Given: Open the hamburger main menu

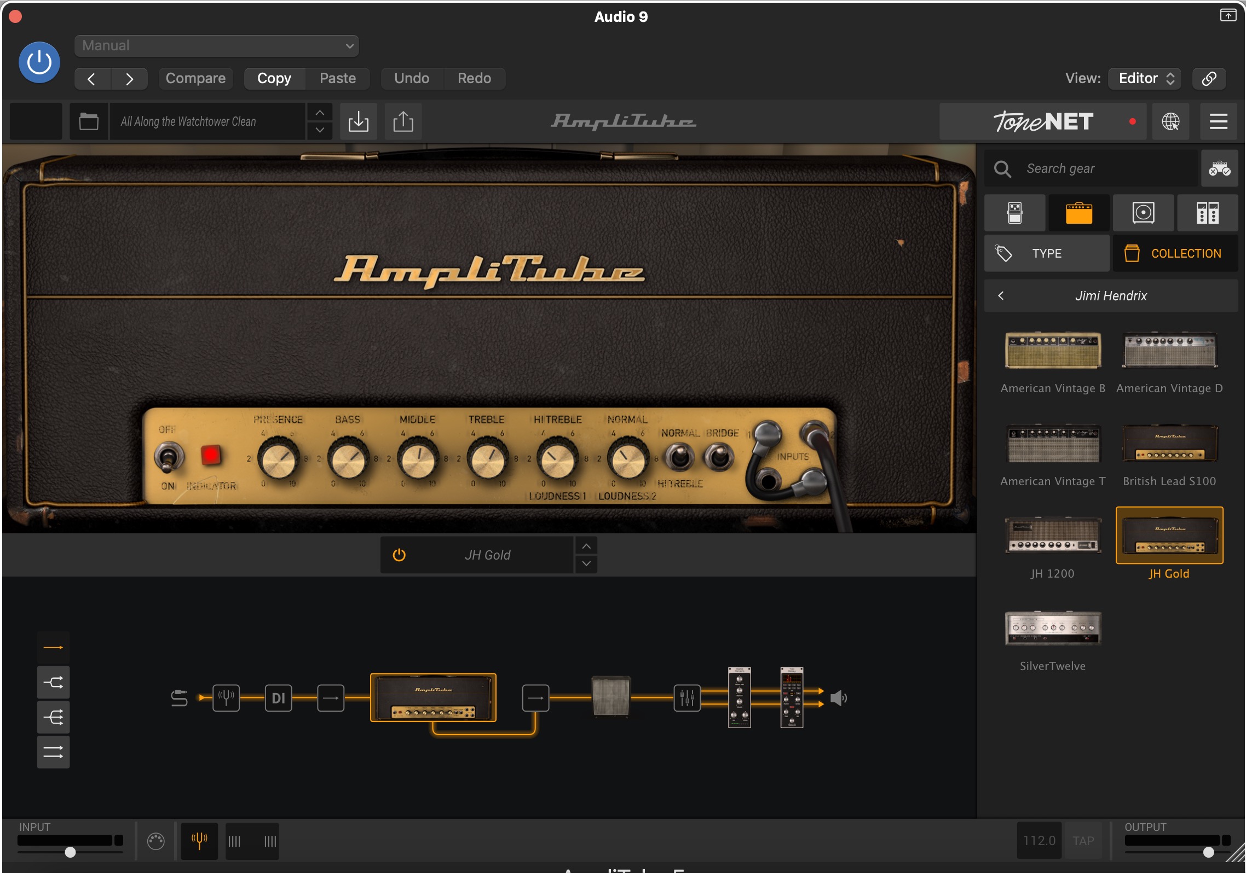Looking at the screenshot, I should (1219, 121).
